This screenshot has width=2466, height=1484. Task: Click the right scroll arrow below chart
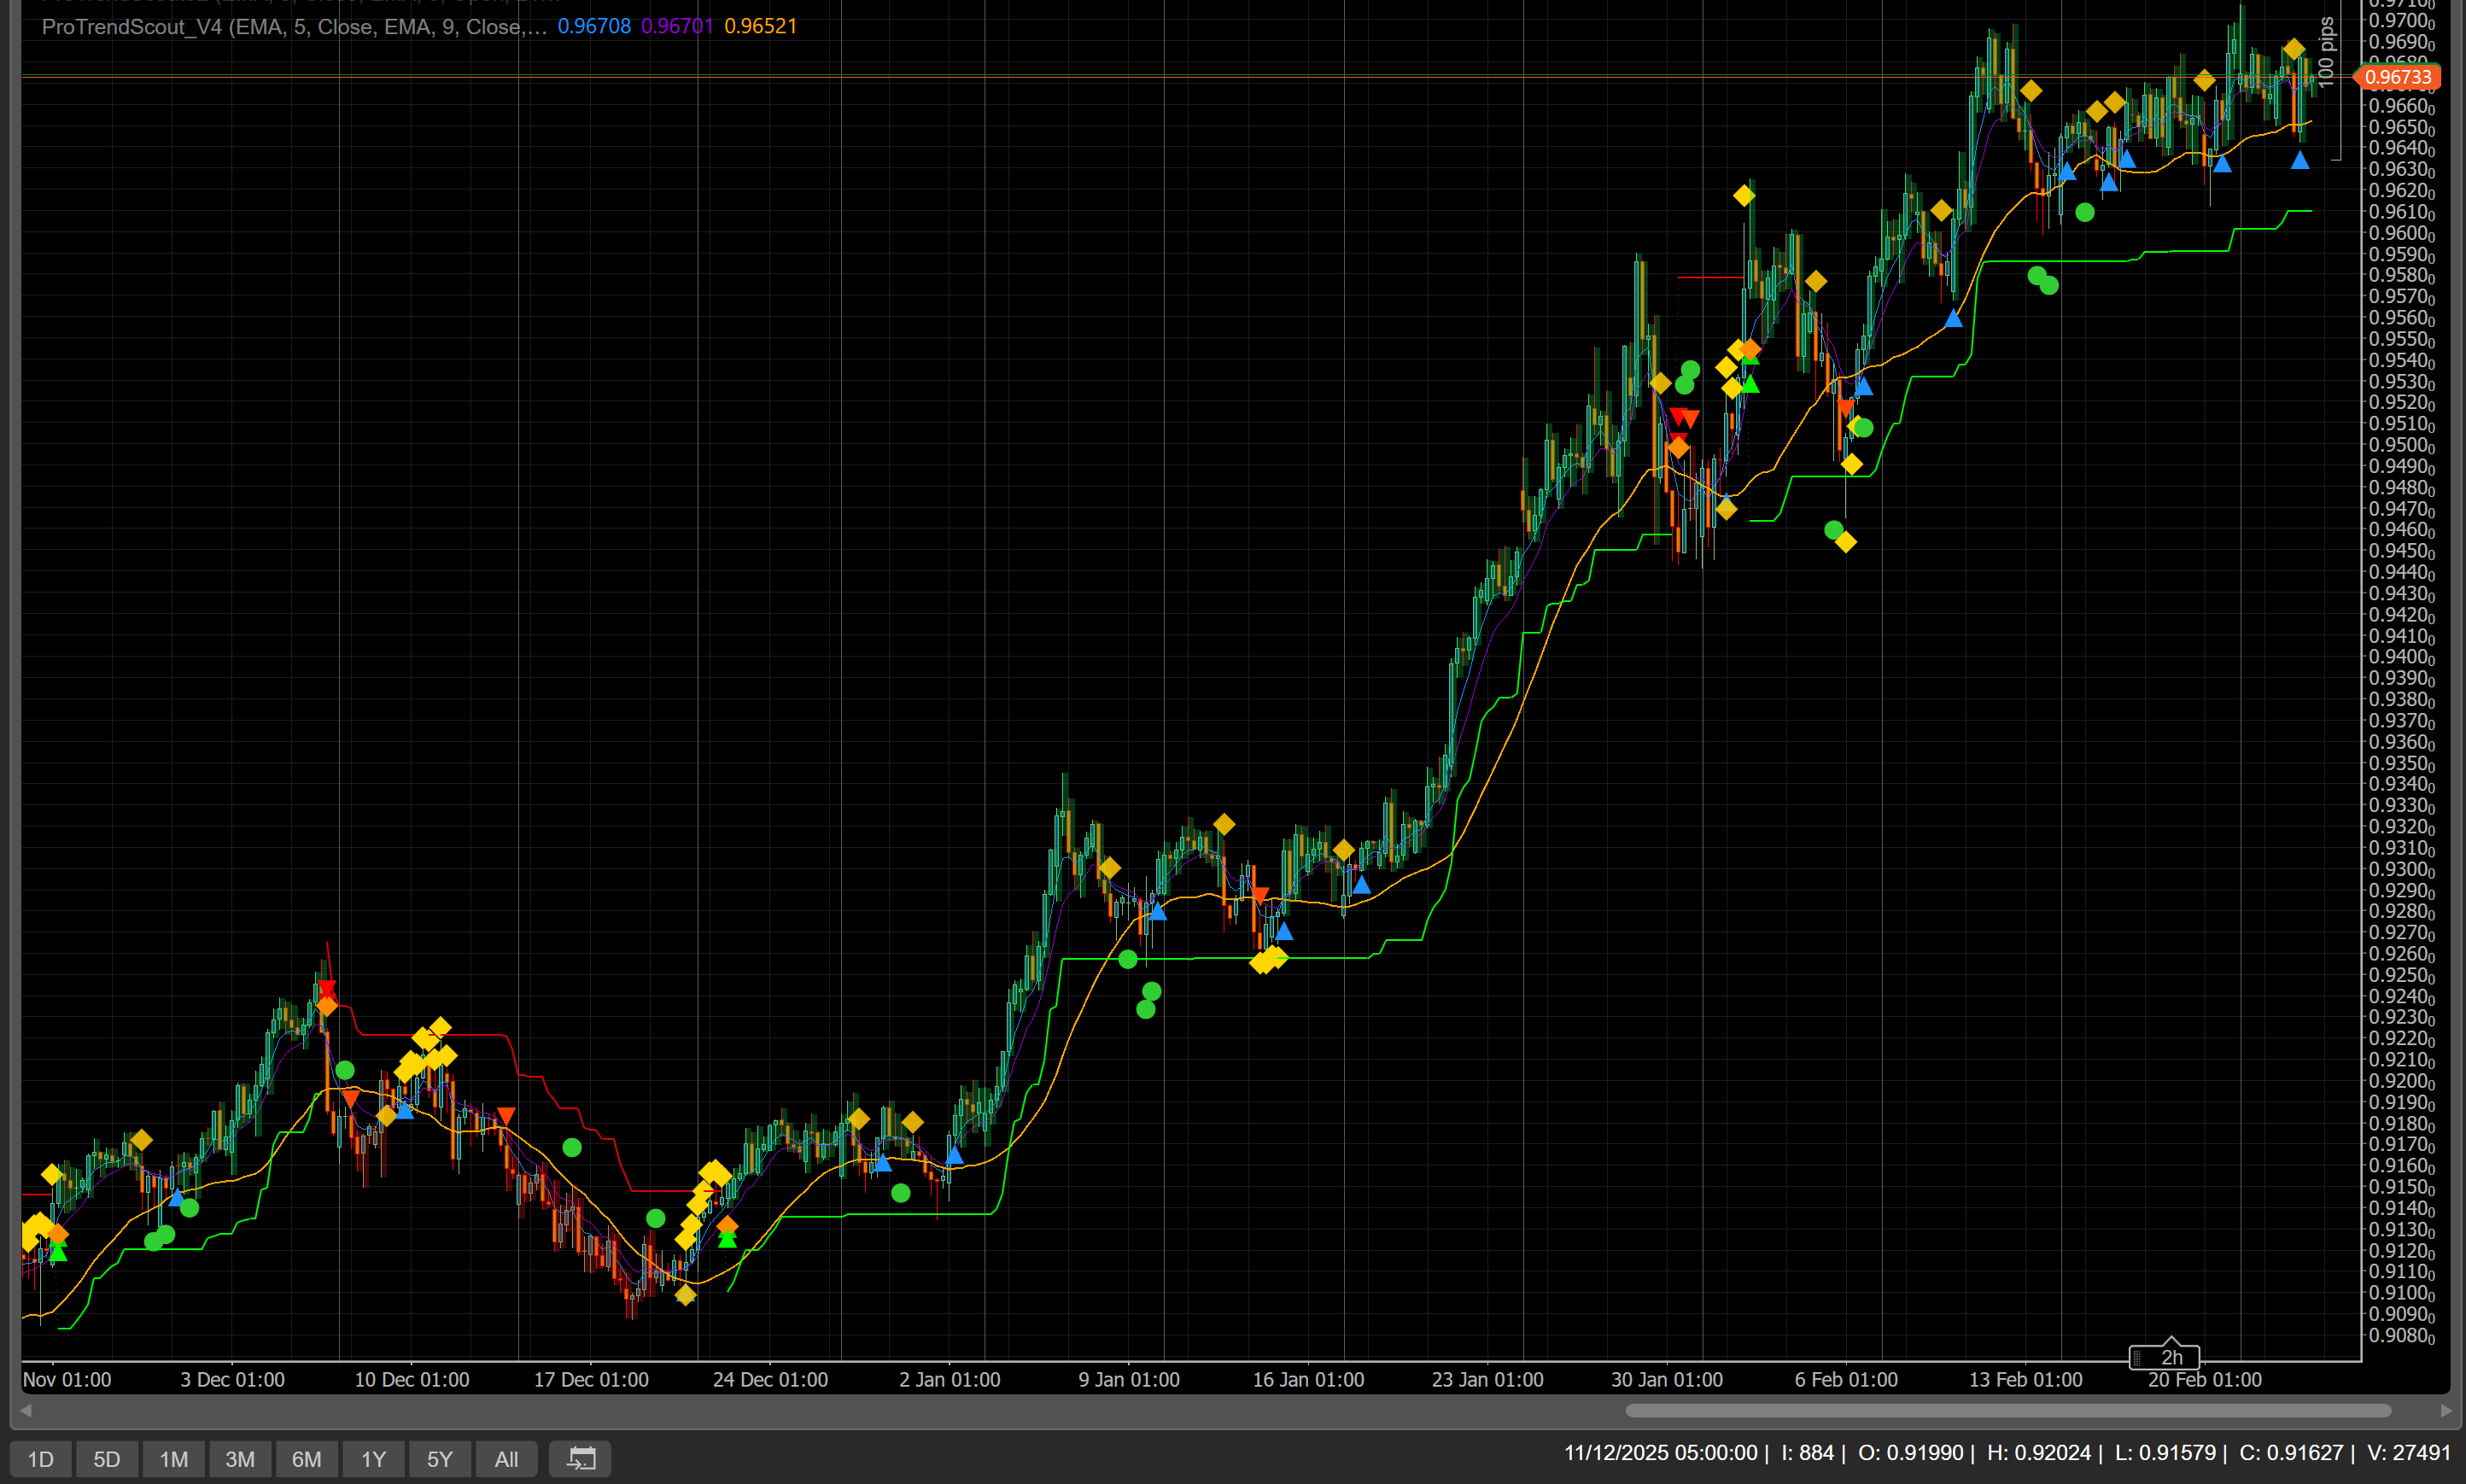[x=2446, y=1411]
